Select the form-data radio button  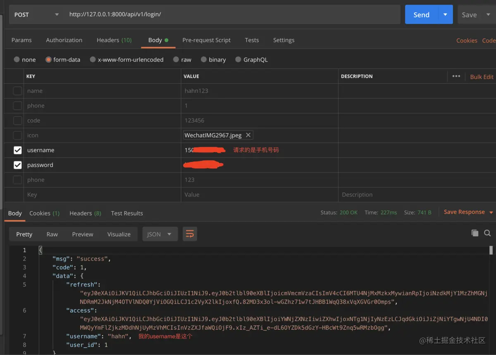tap(48, 60)
